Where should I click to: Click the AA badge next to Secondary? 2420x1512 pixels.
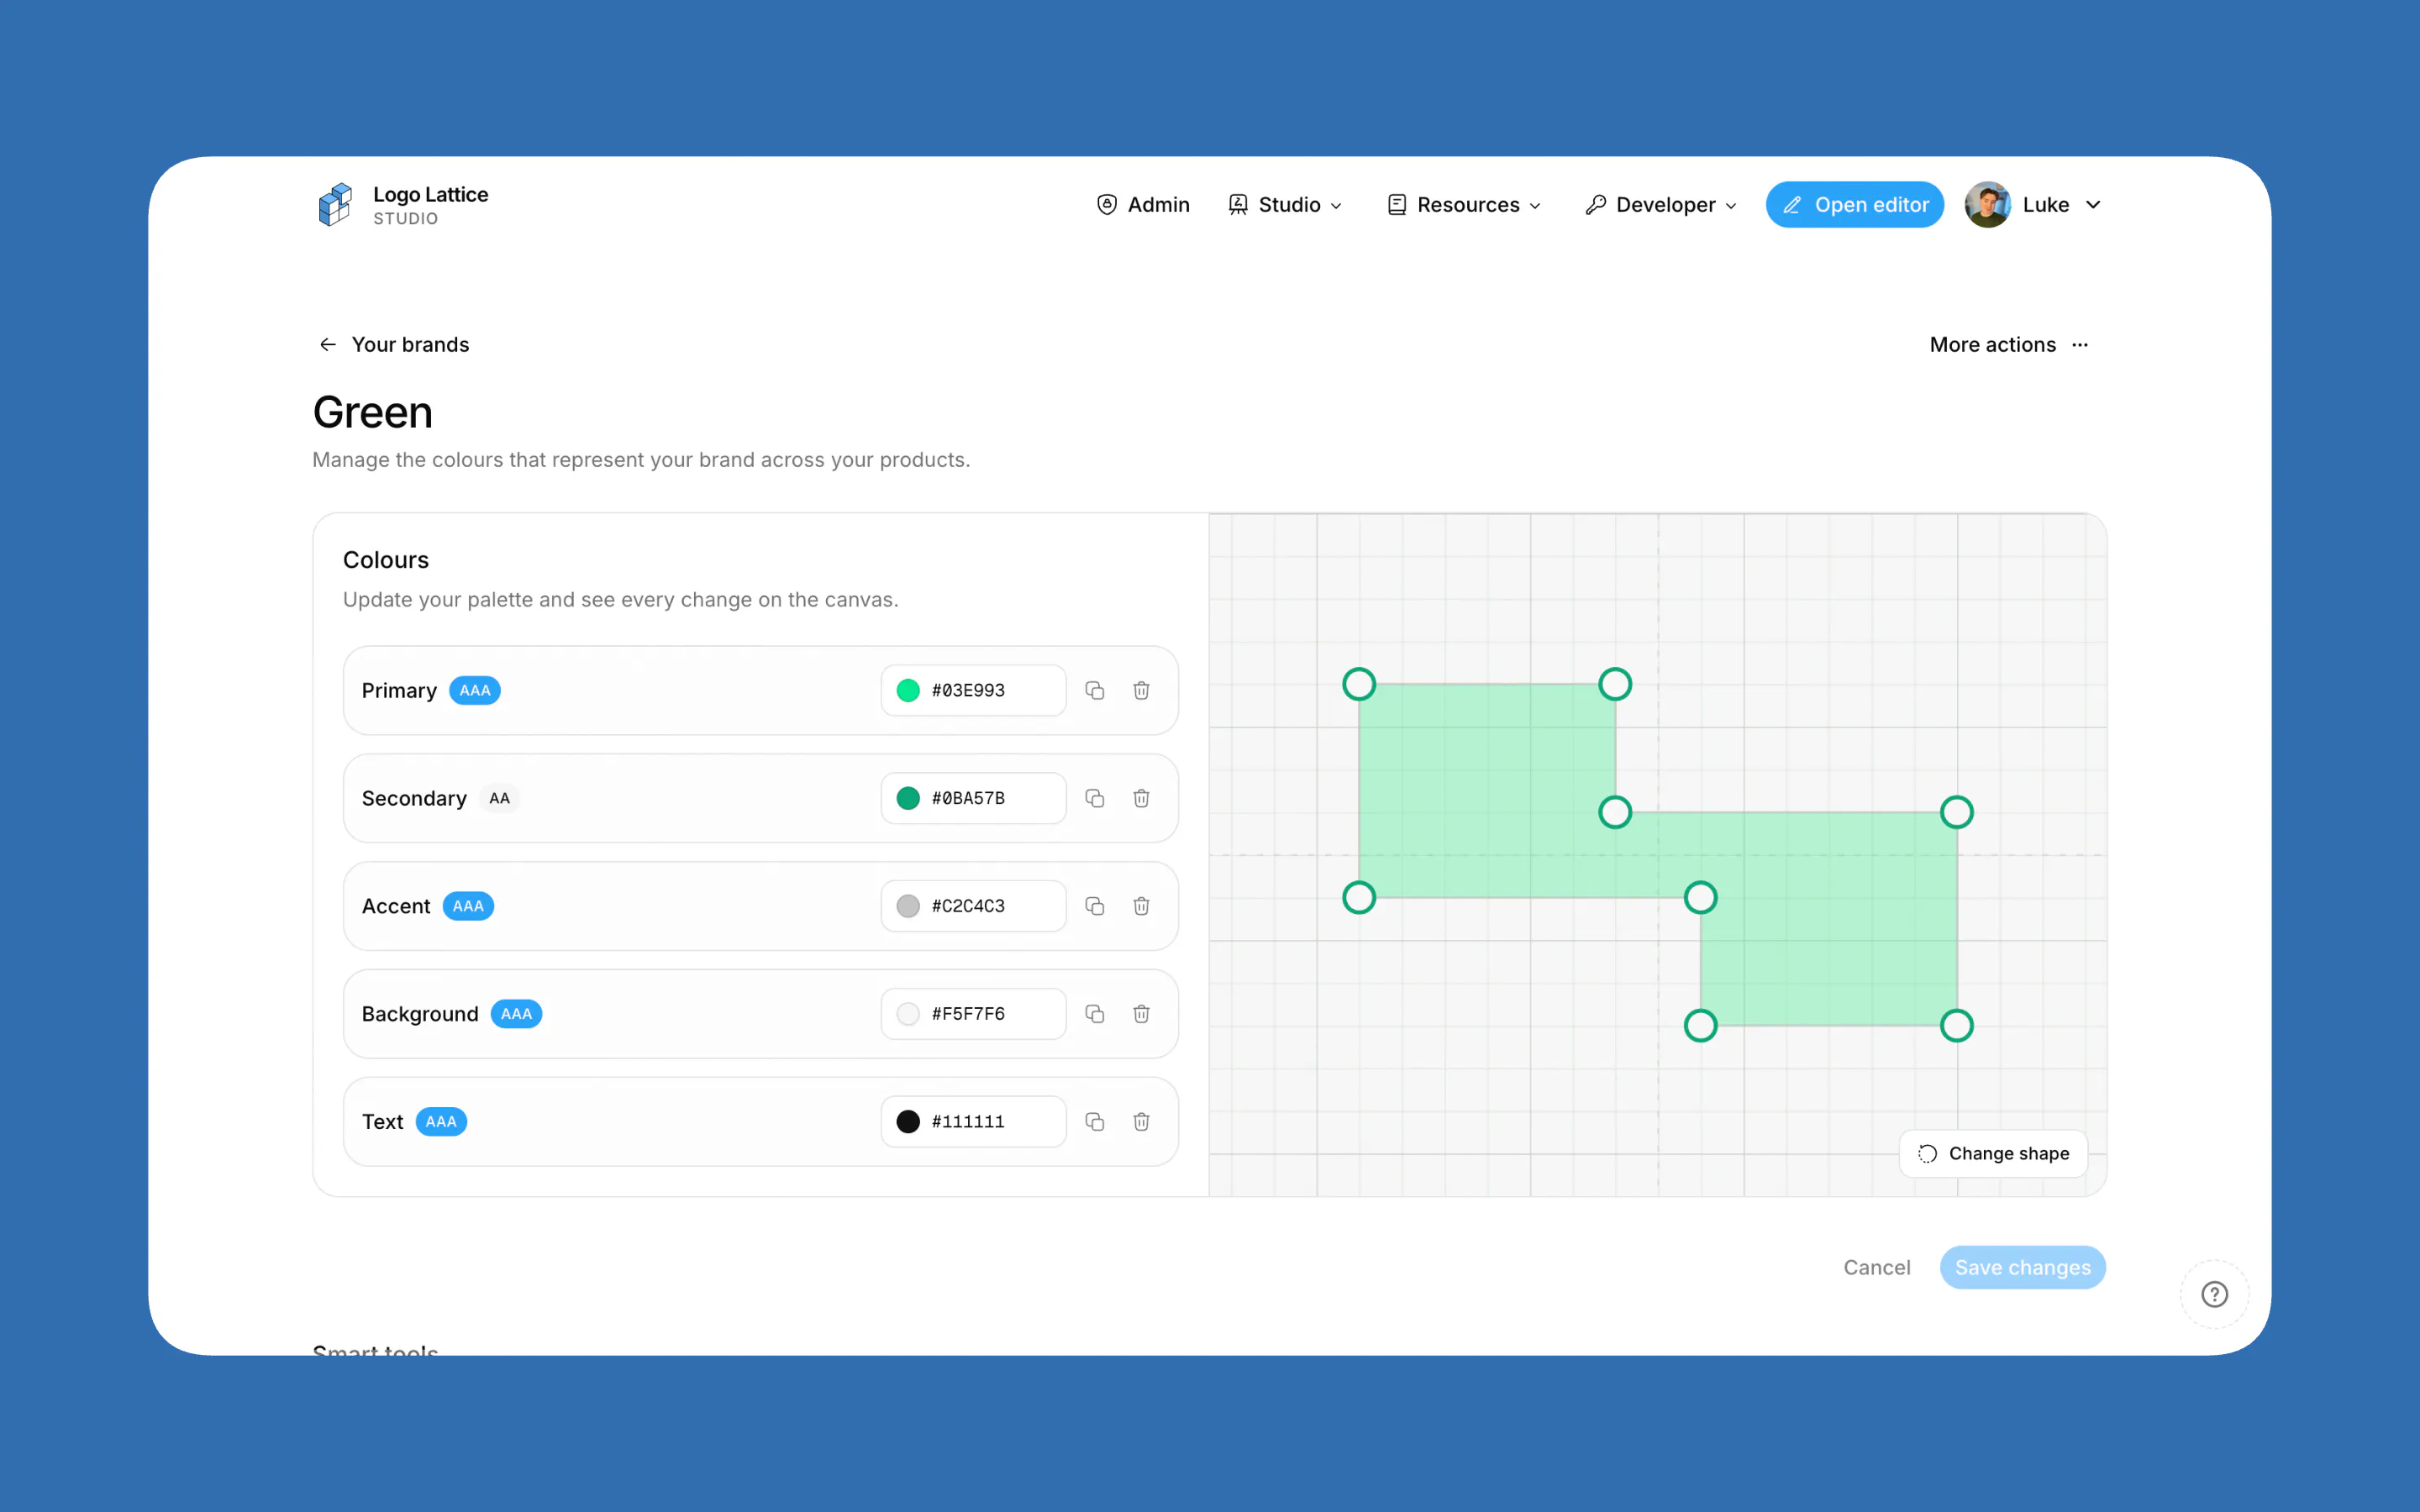point(499,799)
